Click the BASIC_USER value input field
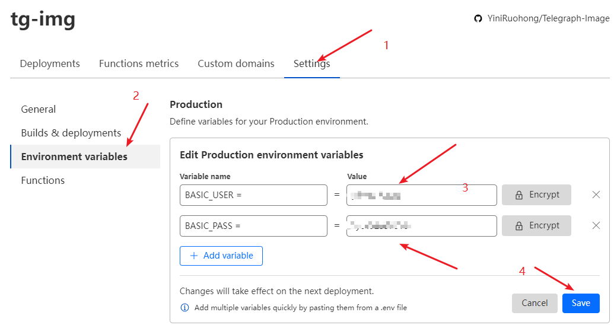The image size is (614, 325). [421, 195]
